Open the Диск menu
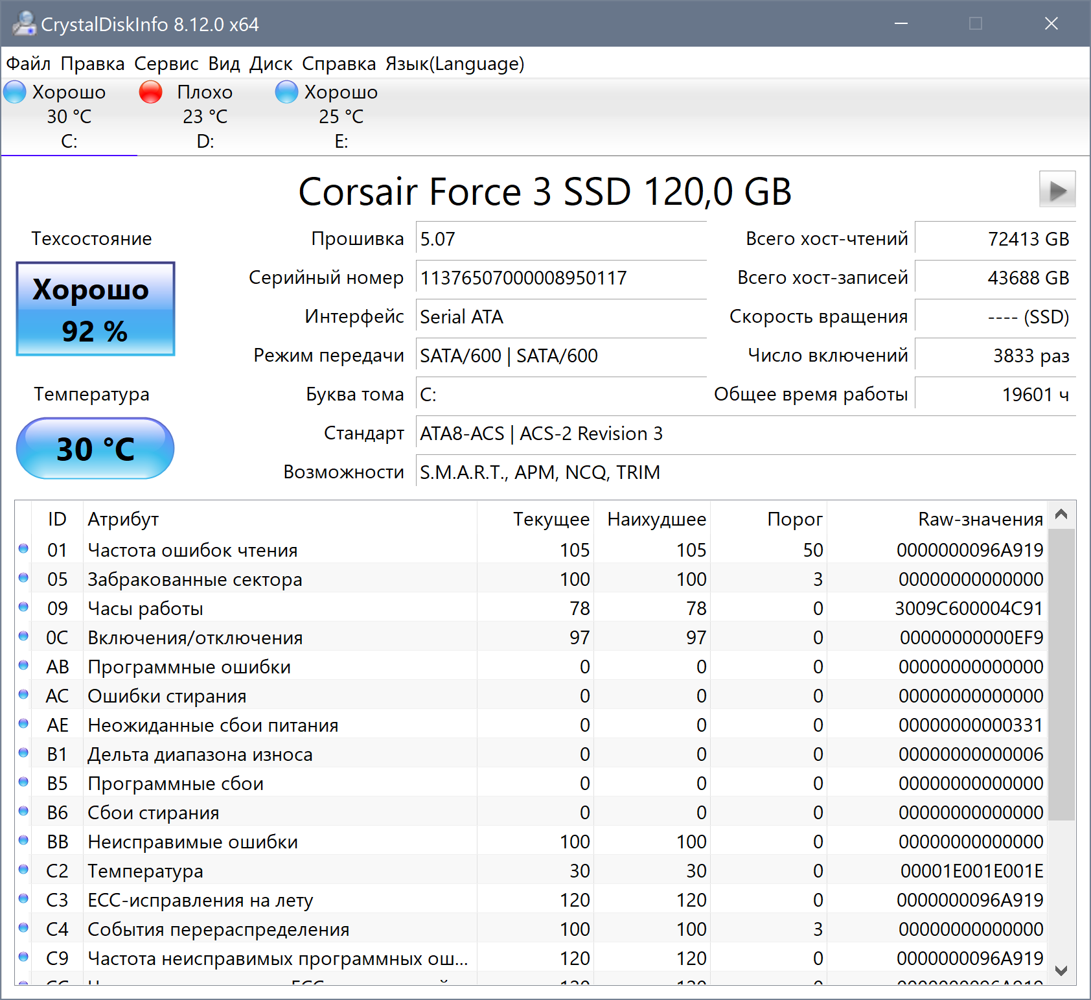Viewport: 1091px width, 1000px height. [271, 64]
